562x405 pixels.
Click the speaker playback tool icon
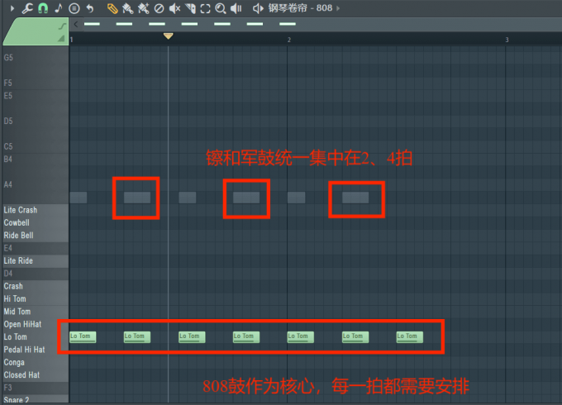[x=236, y=8]
